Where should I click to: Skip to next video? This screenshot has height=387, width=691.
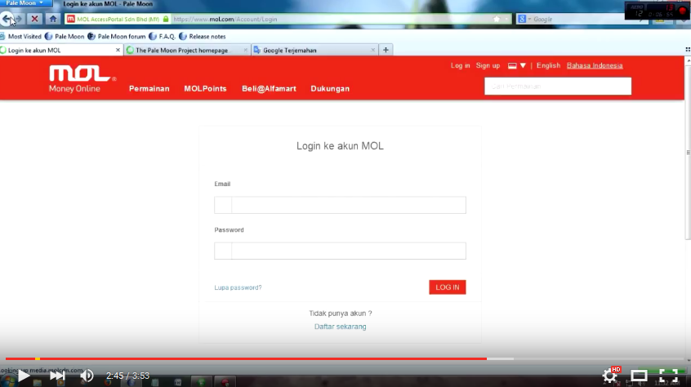tap(57, 376)
